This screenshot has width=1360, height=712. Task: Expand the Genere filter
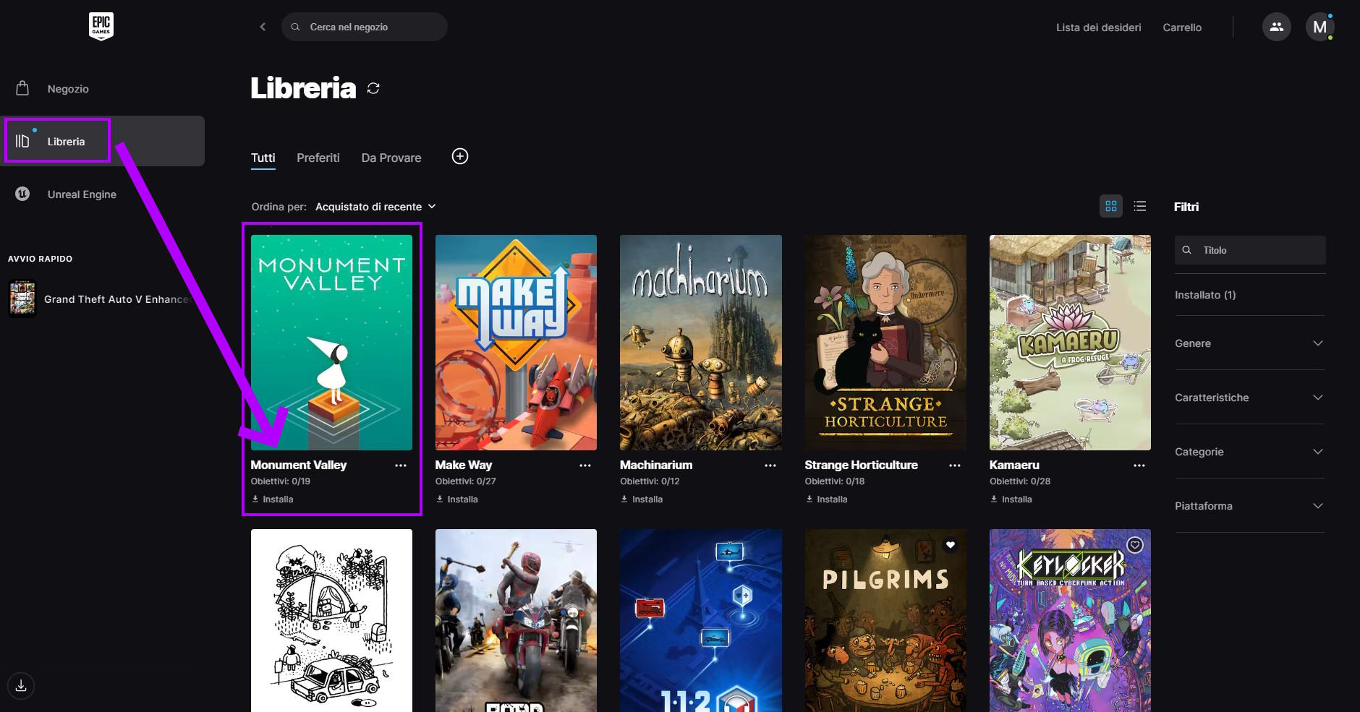point(1249,343)
